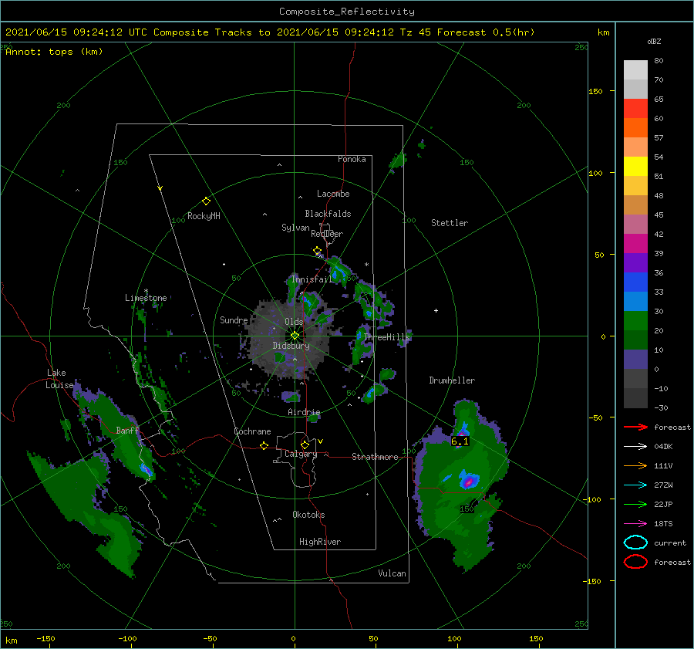Click the green 22JP arrow legend icon
The width and height of the screenshot is (694, 649).
635,504
